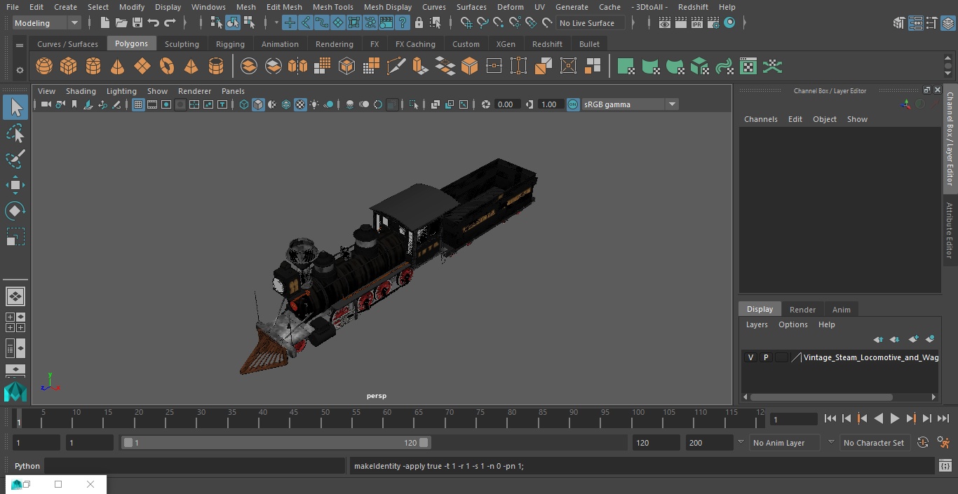The height and width of the screenshot is (494, 958).
Task: Toggle the auto keyframe button
Action: pyautogui.click(x=923, y=443)
